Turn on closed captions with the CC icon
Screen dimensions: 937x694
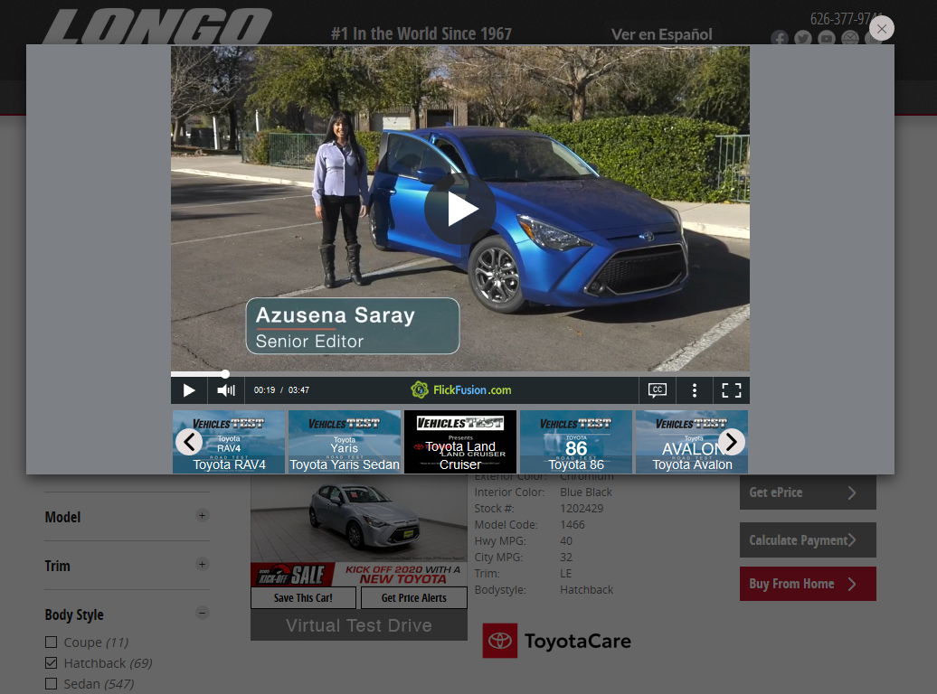pos(658,390)
